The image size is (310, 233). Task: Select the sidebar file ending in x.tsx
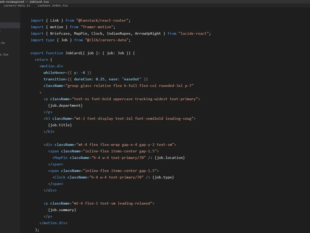[4, 54]
